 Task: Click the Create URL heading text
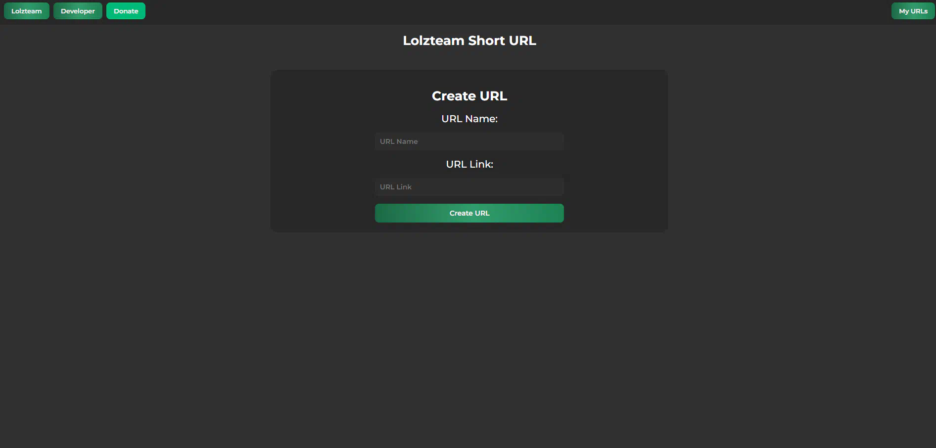469,96
